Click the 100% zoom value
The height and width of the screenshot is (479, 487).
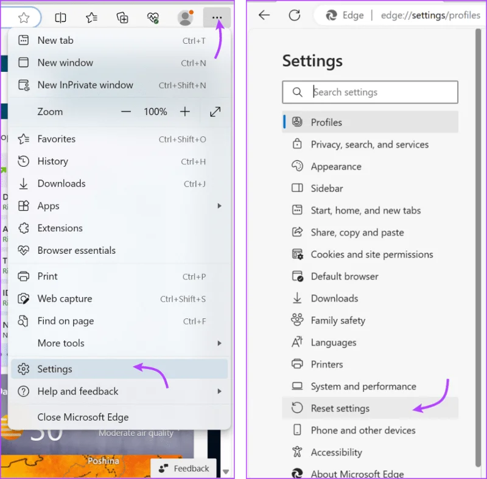155,111
